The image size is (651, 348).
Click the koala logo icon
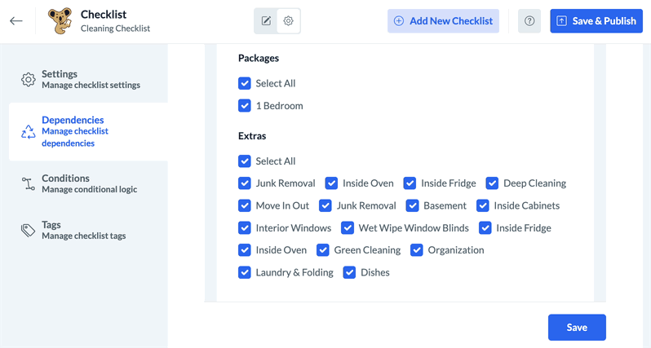pyautogui.click(x=60, y=21)
